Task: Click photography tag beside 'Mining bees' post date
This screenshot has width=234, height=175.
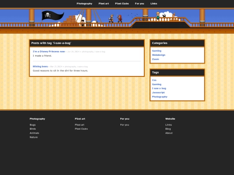Action: tap(70, 67)
